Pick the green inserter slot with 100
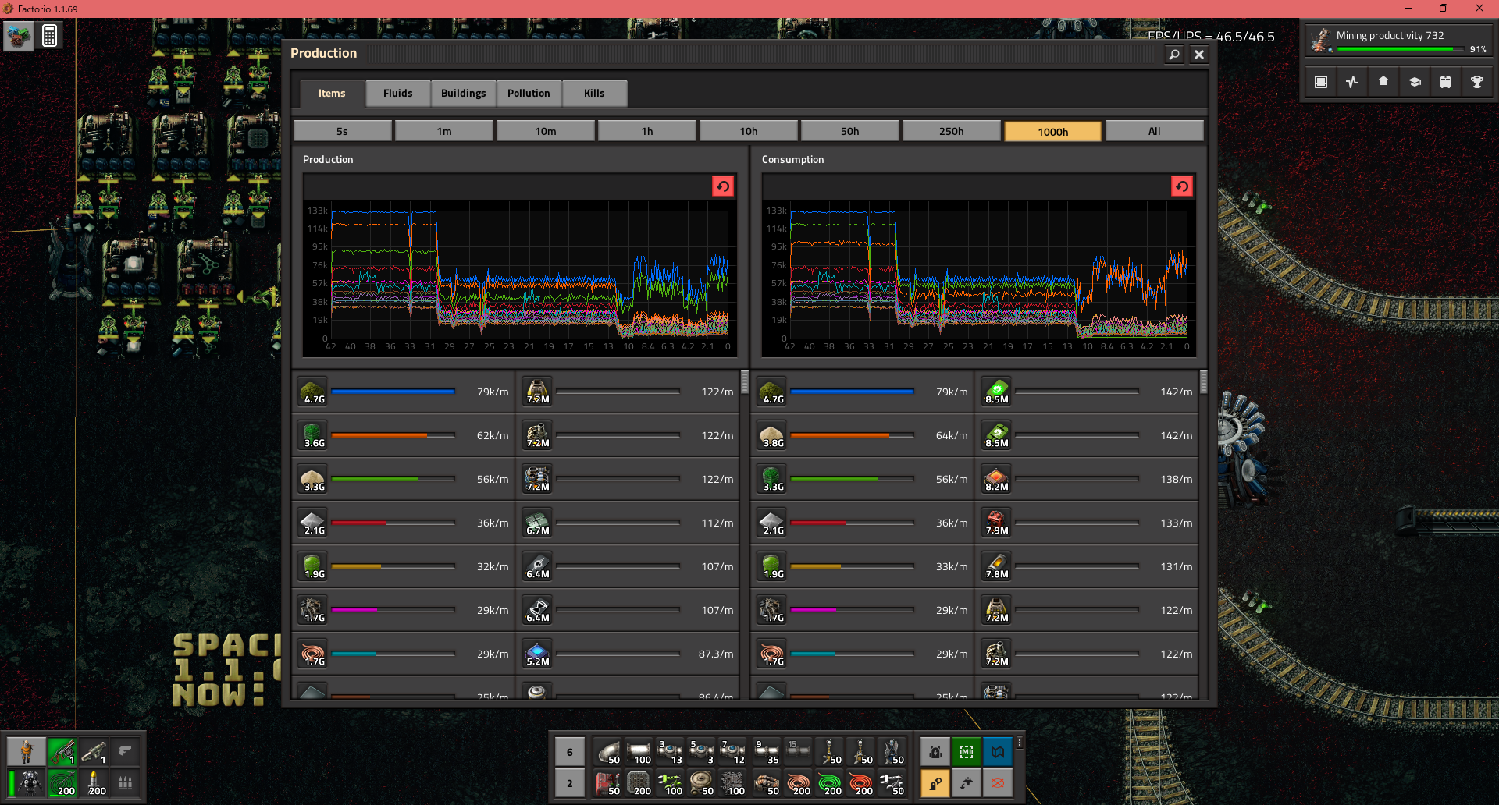The height and width of the screenshot is (805, 1499). coord(670,783)
